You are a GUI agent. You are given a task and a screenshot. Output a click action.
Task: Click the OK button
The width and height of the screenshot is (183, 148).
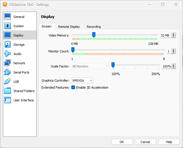point(122,142)
